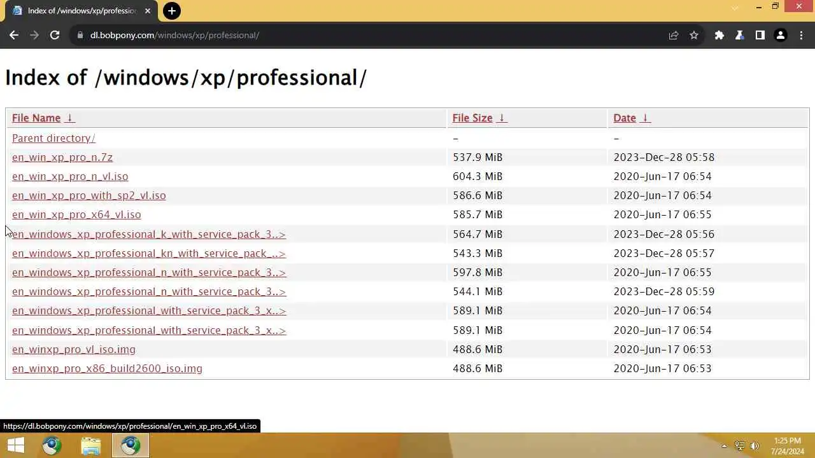Click the 544.1 MiB file size
This screenshot has width=815, height=458.
[x=478, y=291]
